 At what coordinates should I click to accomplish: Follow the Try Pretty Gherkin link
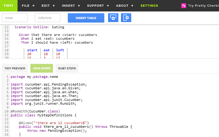click(x=203, y=5)
